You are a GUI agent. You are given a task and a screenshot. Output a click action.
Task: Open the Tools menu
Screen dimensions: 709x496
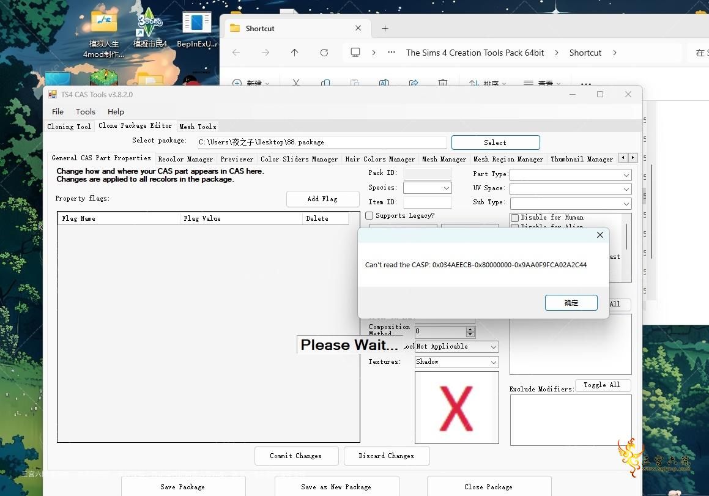click(x=86, y=112)
